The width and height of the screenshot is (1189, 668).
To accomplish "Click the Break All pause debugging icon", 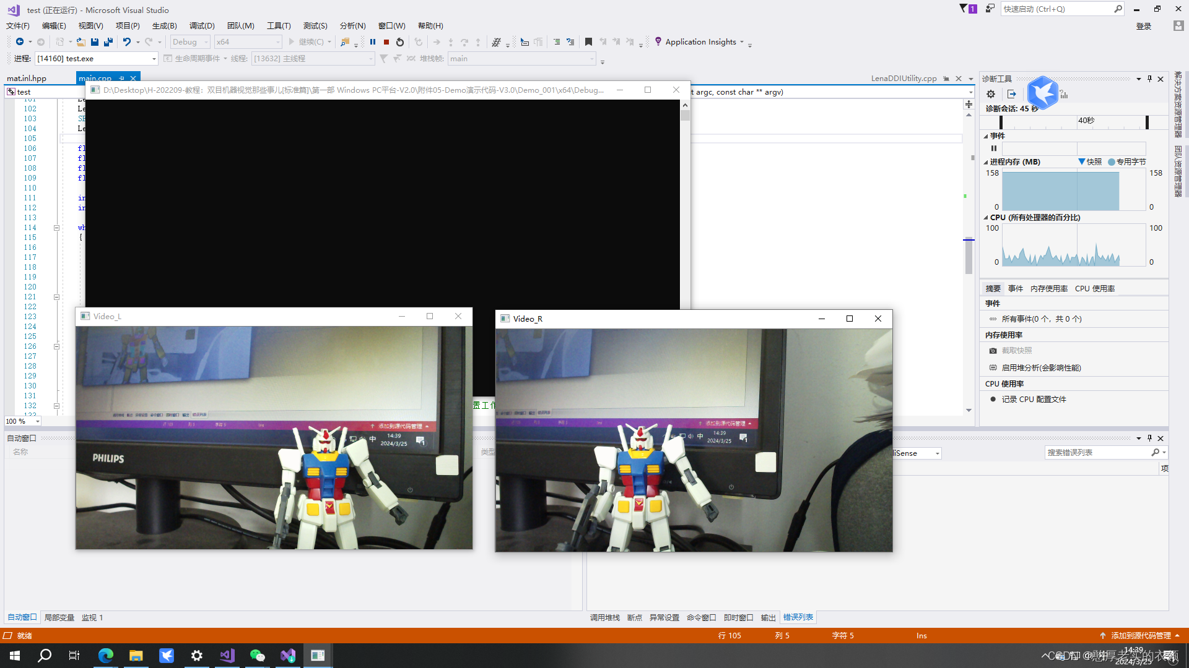I will pos(373,42).
